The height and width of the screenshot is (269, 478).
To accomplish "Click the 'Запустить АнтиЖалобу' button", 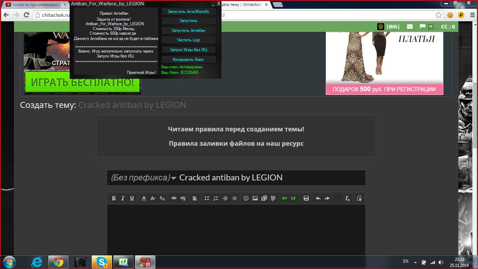I will click(188, 12).
